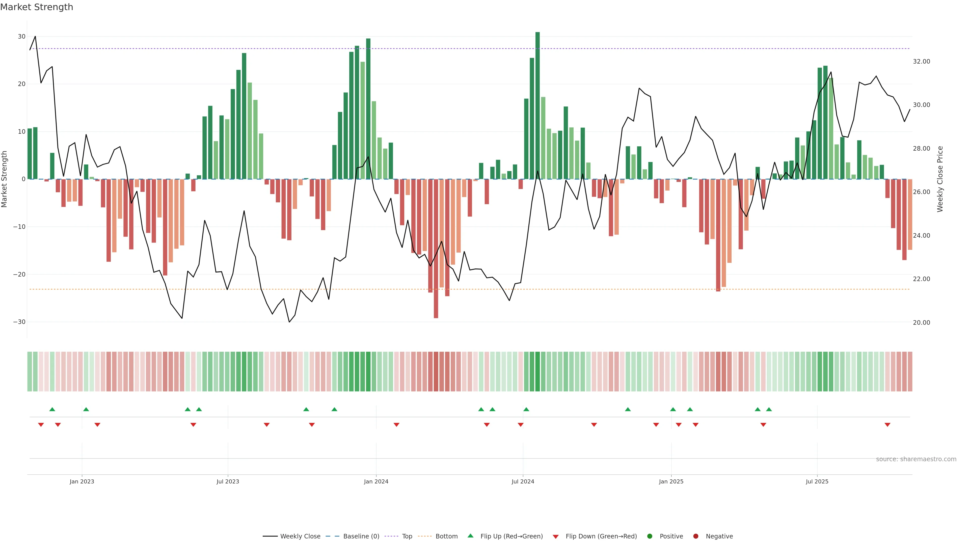969x545 pixels.
Task: Click the flip-up triangle just after Jul 2024
Action: [x=526, y=409]
